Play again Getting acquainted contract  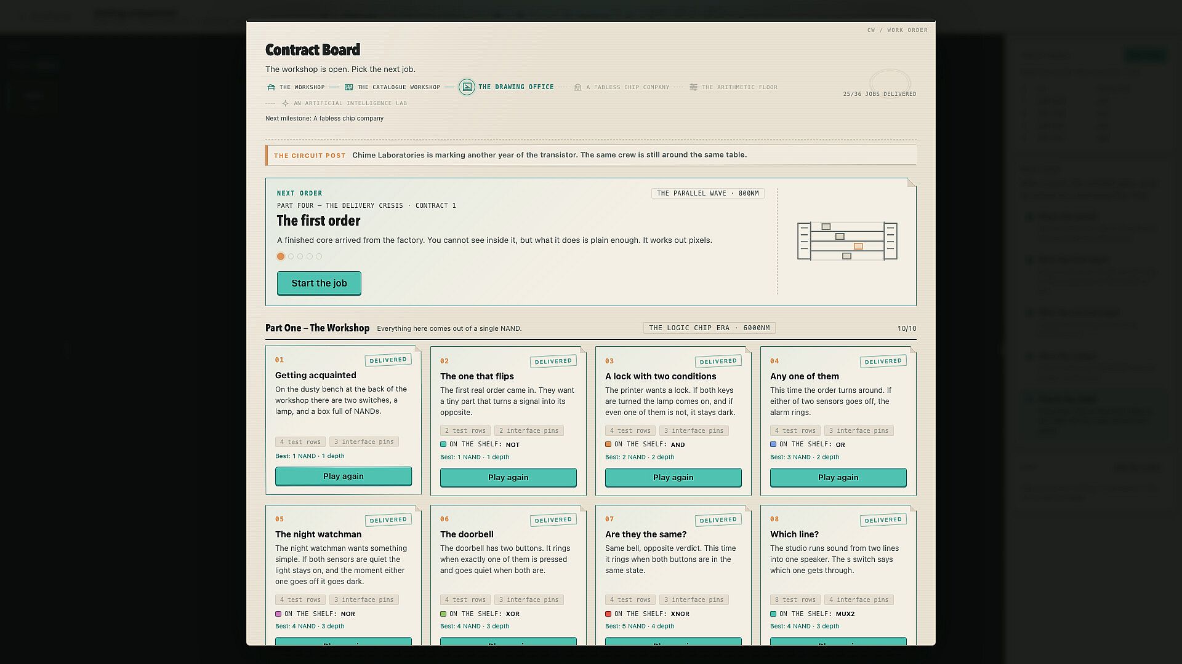pos(344,476)
